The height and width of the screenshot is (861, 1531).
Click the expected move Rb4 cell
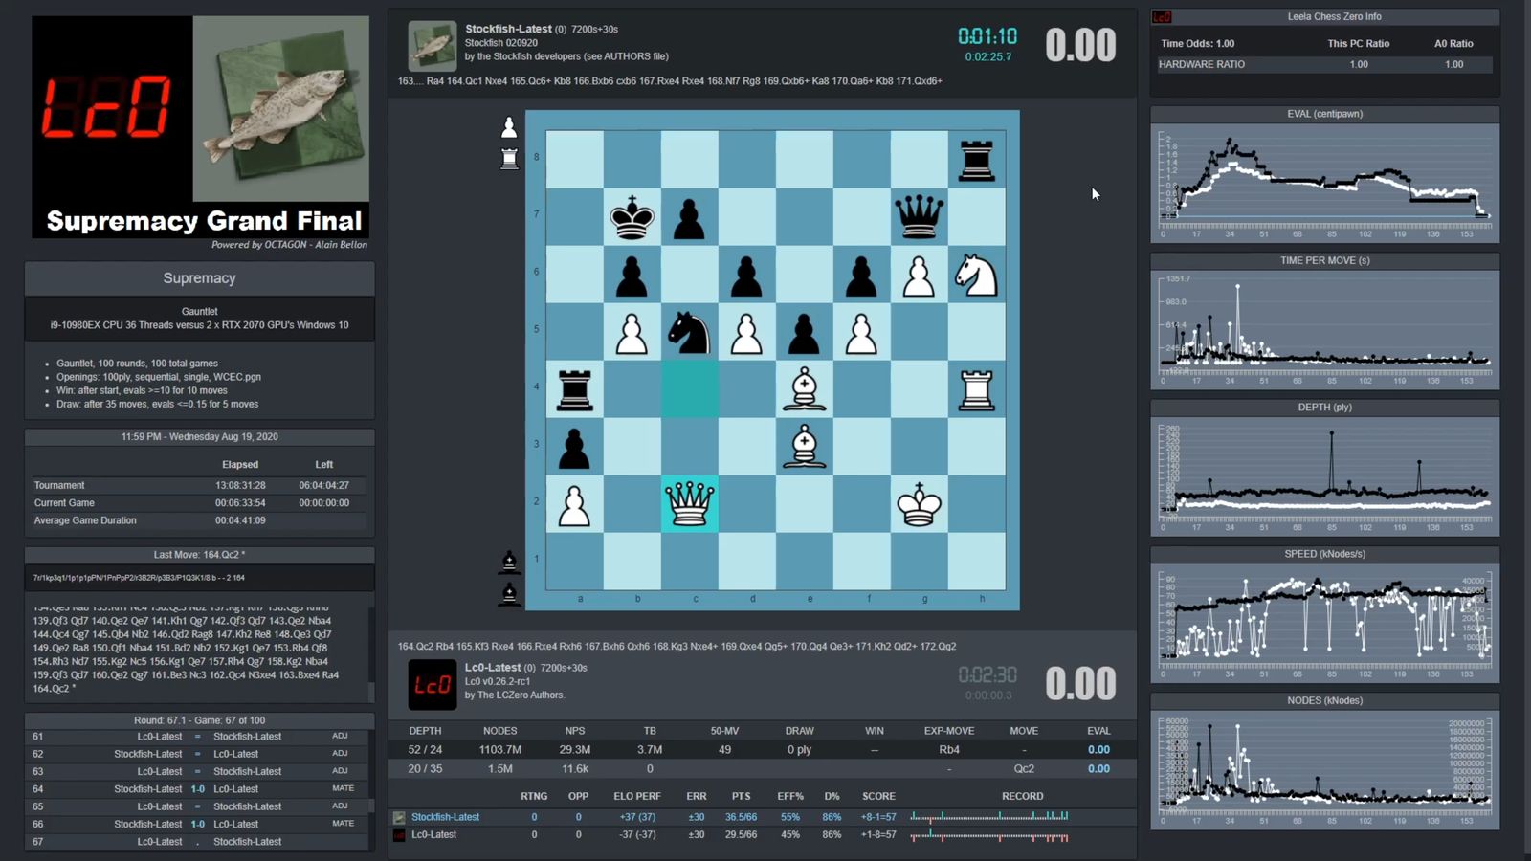949,750
